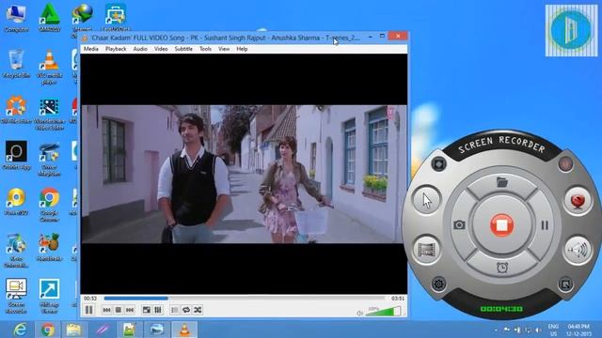The height and width of the screenshot is (338, 602).
Task: Open the Computer desktop icon
Action: [x=16, y=17]
